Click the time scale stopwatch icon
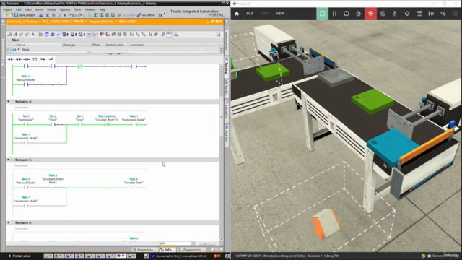Viewport: 462px width, 260px height. [358, 14]
